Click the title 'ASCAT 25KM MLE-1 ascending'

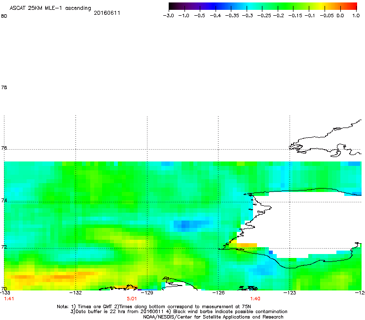[x=50, y=8]
